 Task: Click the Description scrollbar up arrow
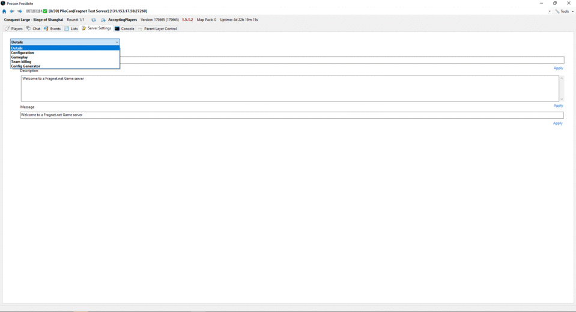click(x=562, y=78)
